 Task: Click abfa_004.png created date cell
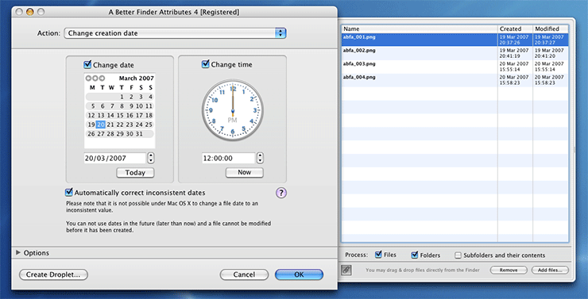click(514, 80)
